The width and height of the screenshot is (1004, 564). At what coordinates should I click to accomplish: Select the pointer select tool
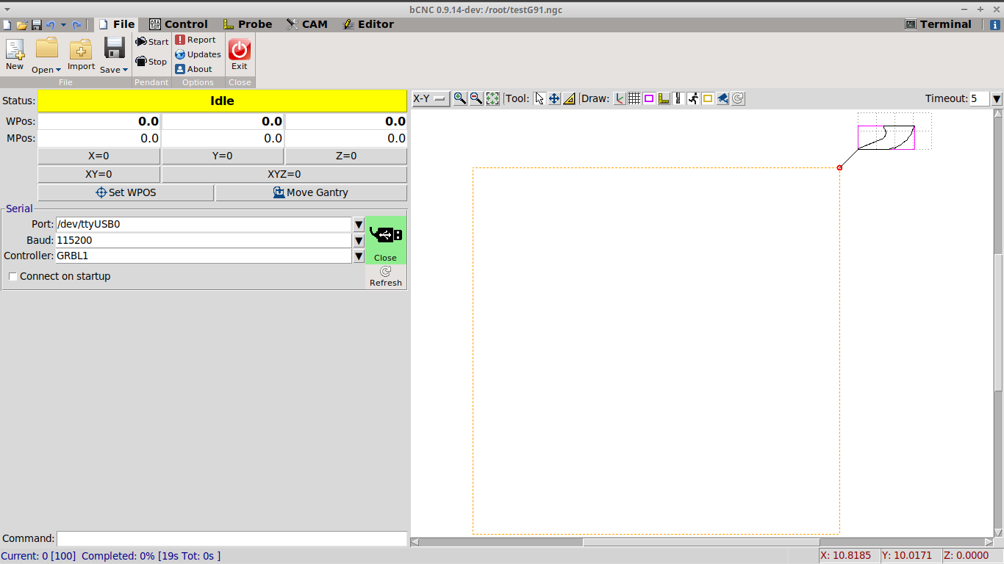tap(539, 98)
